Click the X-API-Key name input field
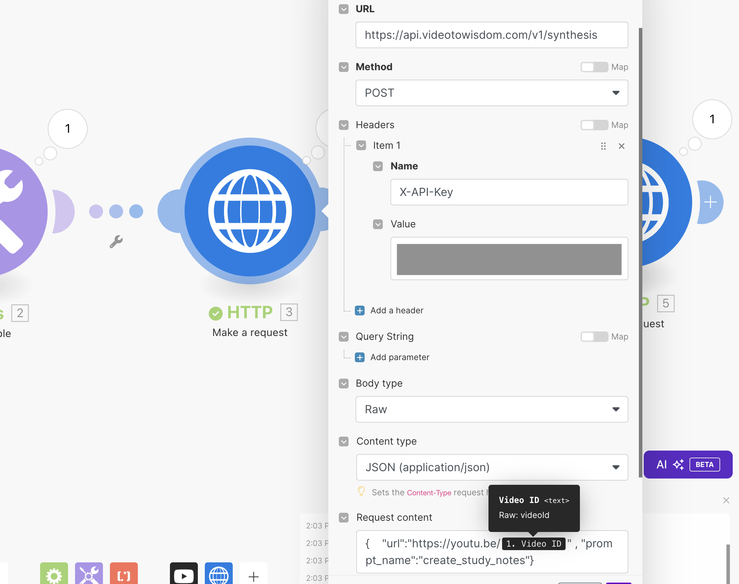Viewport: 739px width, 584px height. point(509,192)
